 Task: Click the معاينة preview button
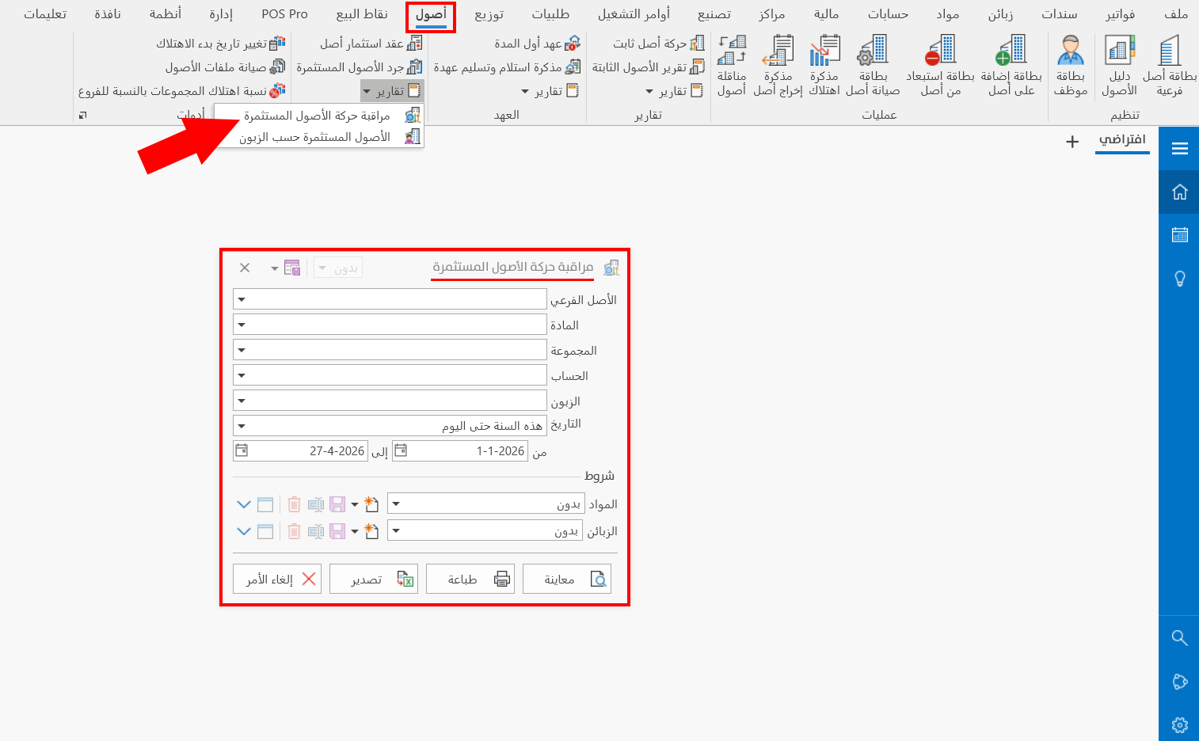[567, 579]
